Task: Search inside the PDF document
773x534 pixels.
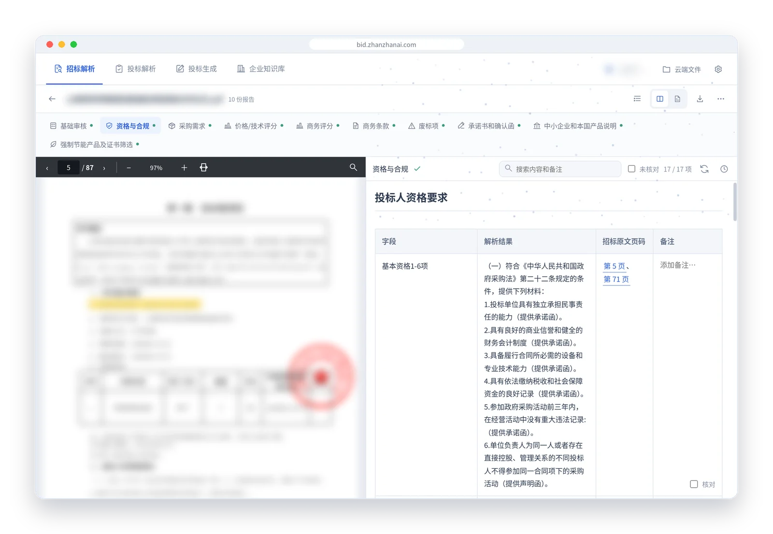Action: pos(353,167)
